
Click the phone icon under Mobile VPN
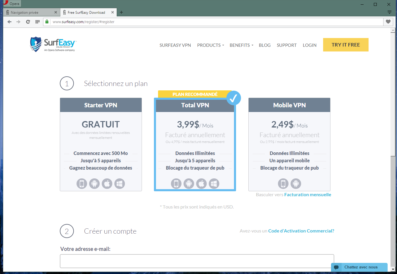coord(283,184)
